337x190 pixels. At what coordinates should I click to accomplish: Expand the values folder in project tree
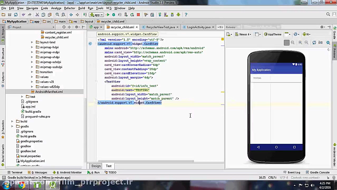tap(32, 77)
